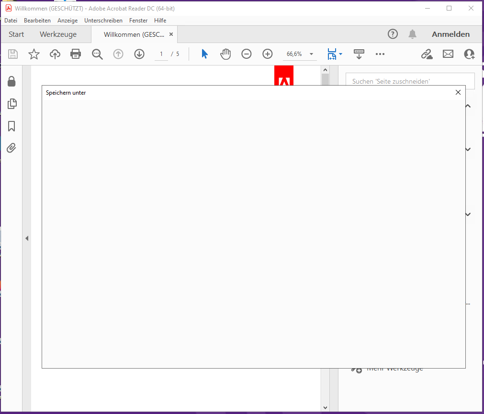The image size is (484, 414).
Task: Go to next page with down arrow
Action: pos(139,54)
